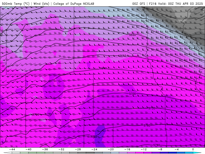Select the -12 color scale tick label
This screenshot has height=154, width=205.
pyautogui.click(x=144, y=149)
